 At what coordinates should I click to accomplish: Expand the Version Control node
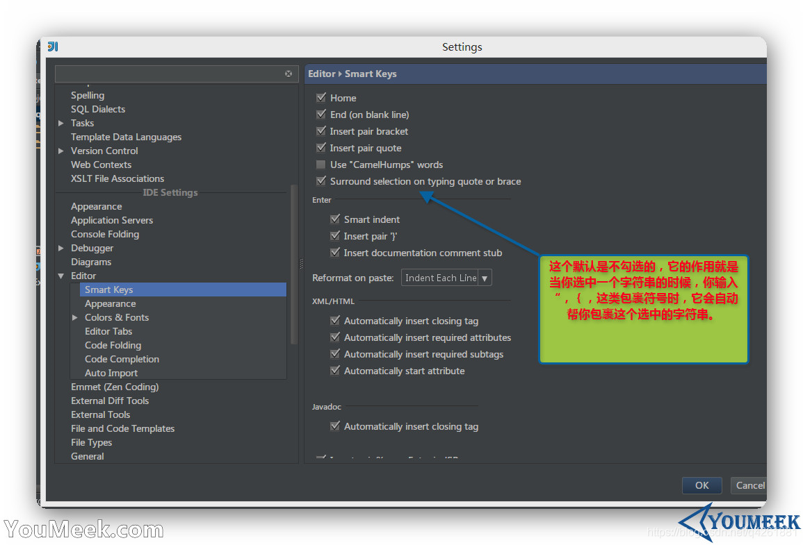[61, 151]
